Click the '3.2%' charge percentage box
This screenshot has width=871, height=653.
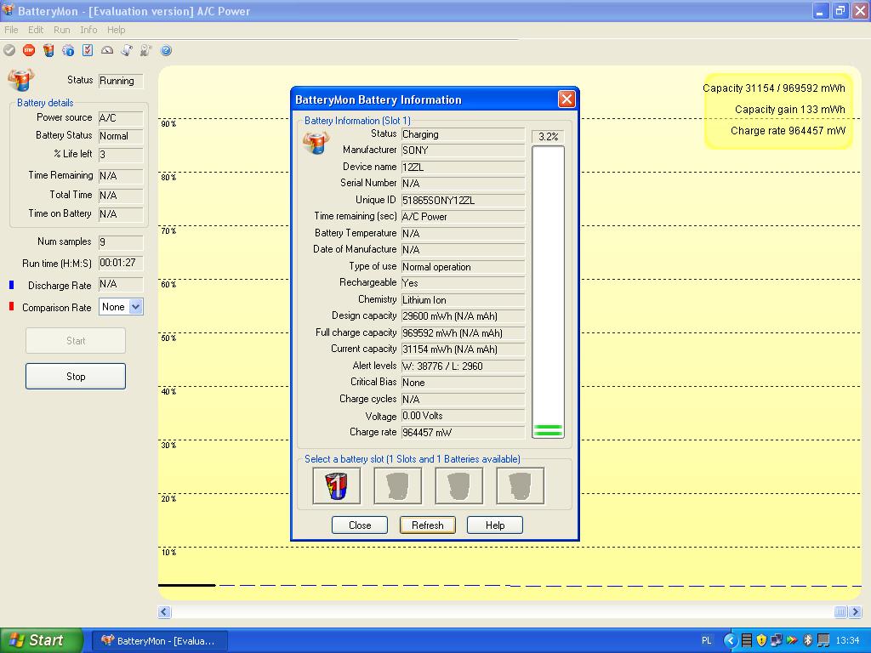(549, 137)
